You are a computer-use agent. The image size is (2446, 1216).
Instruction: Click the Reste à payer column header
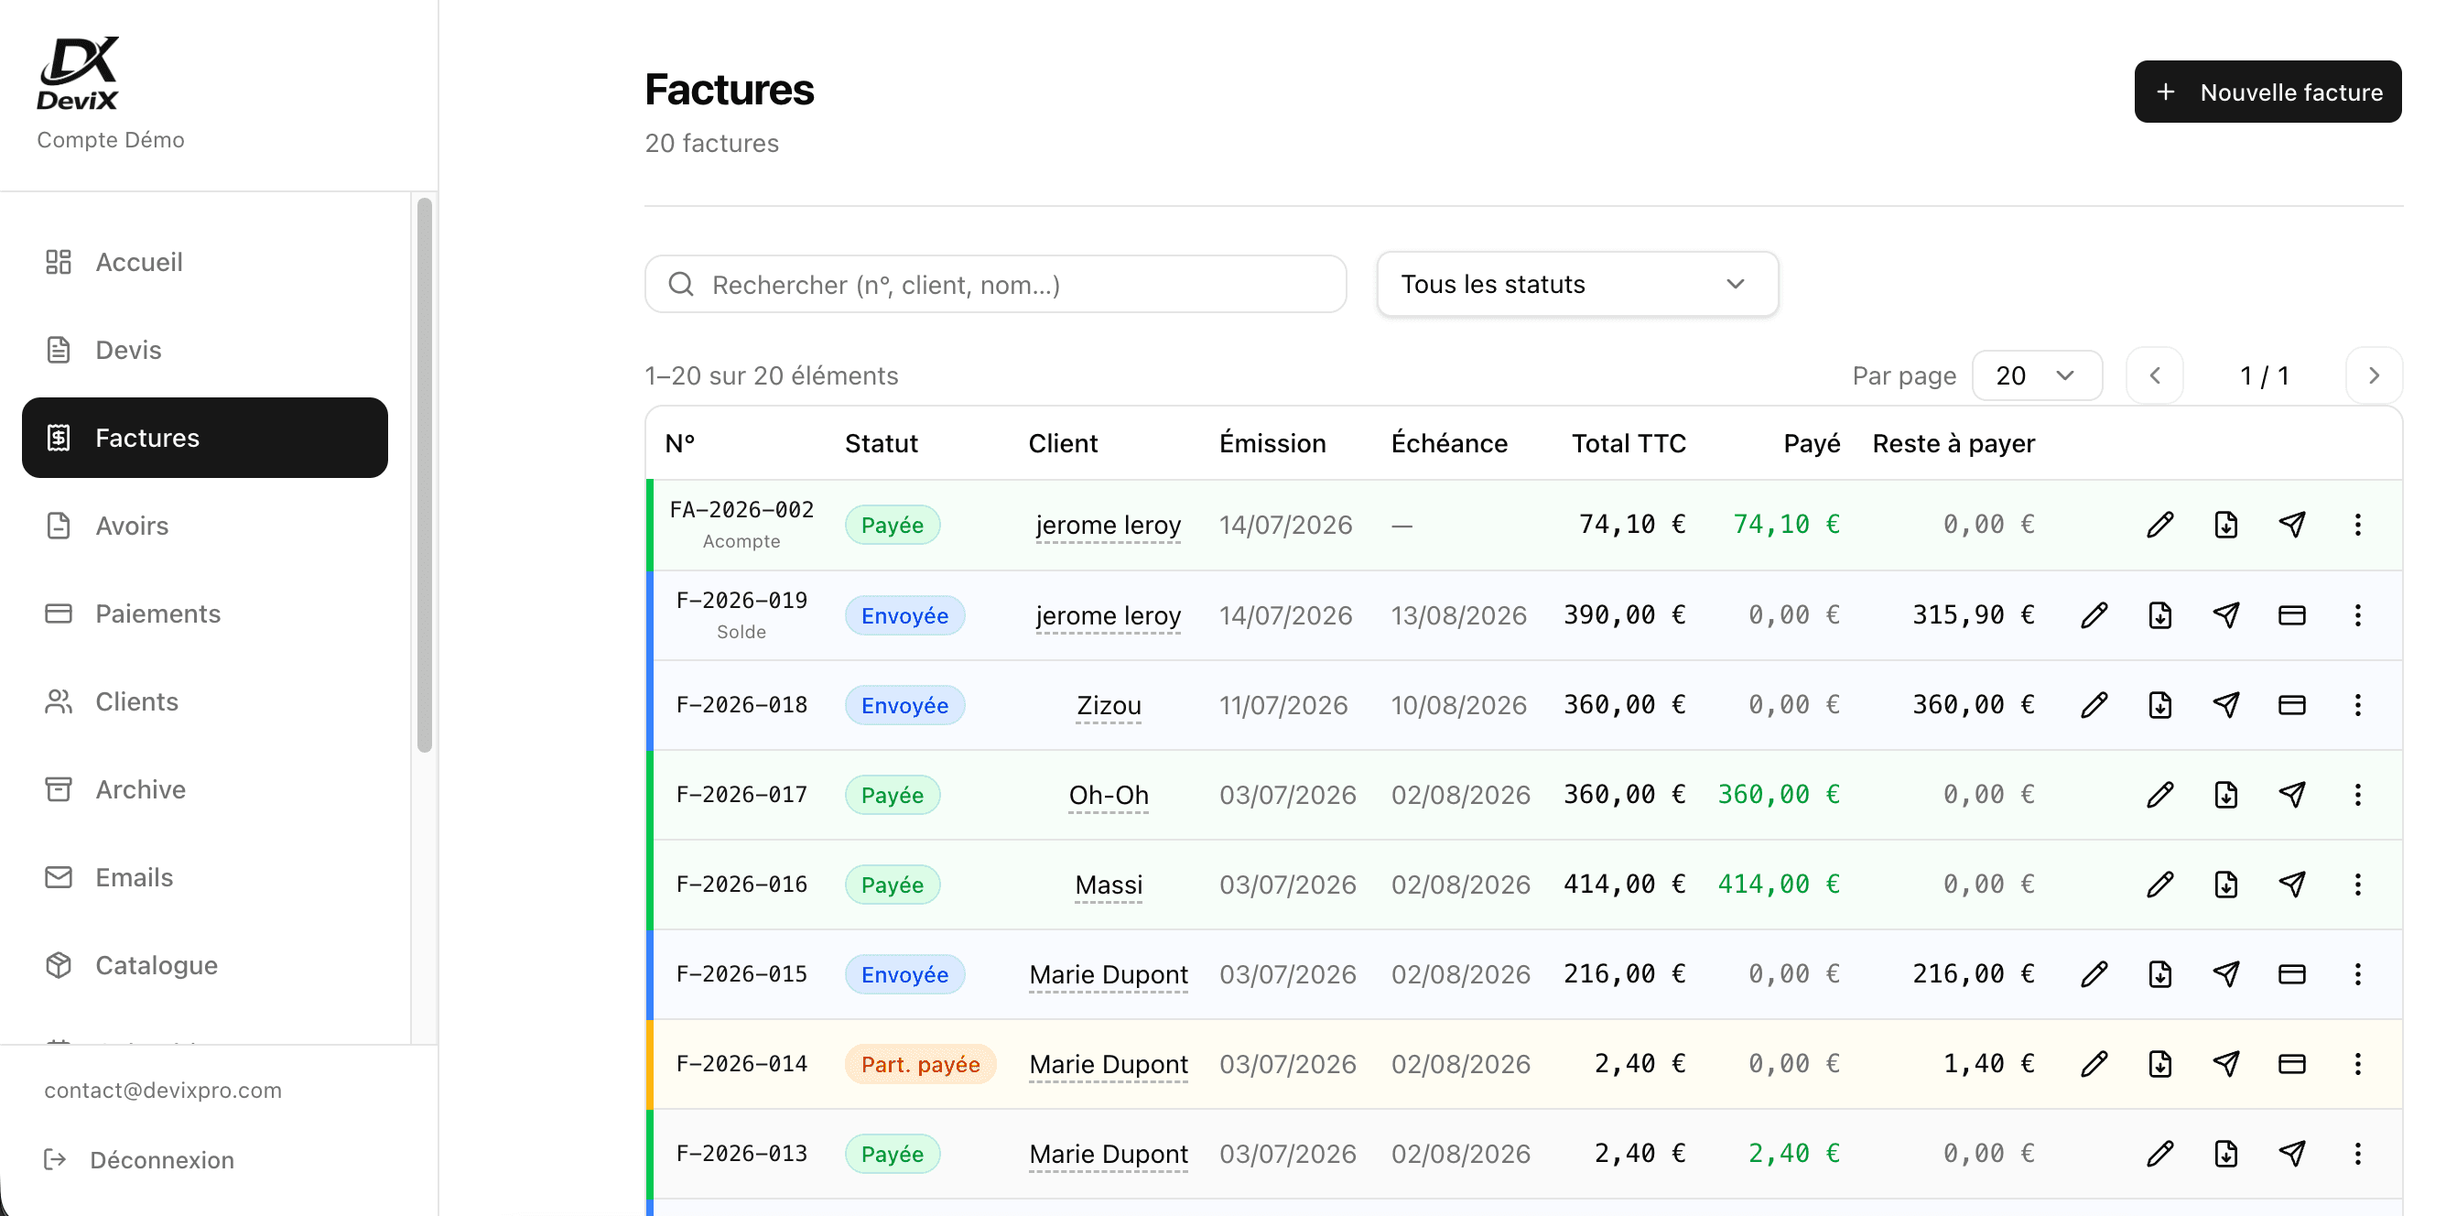[1954, 444]
